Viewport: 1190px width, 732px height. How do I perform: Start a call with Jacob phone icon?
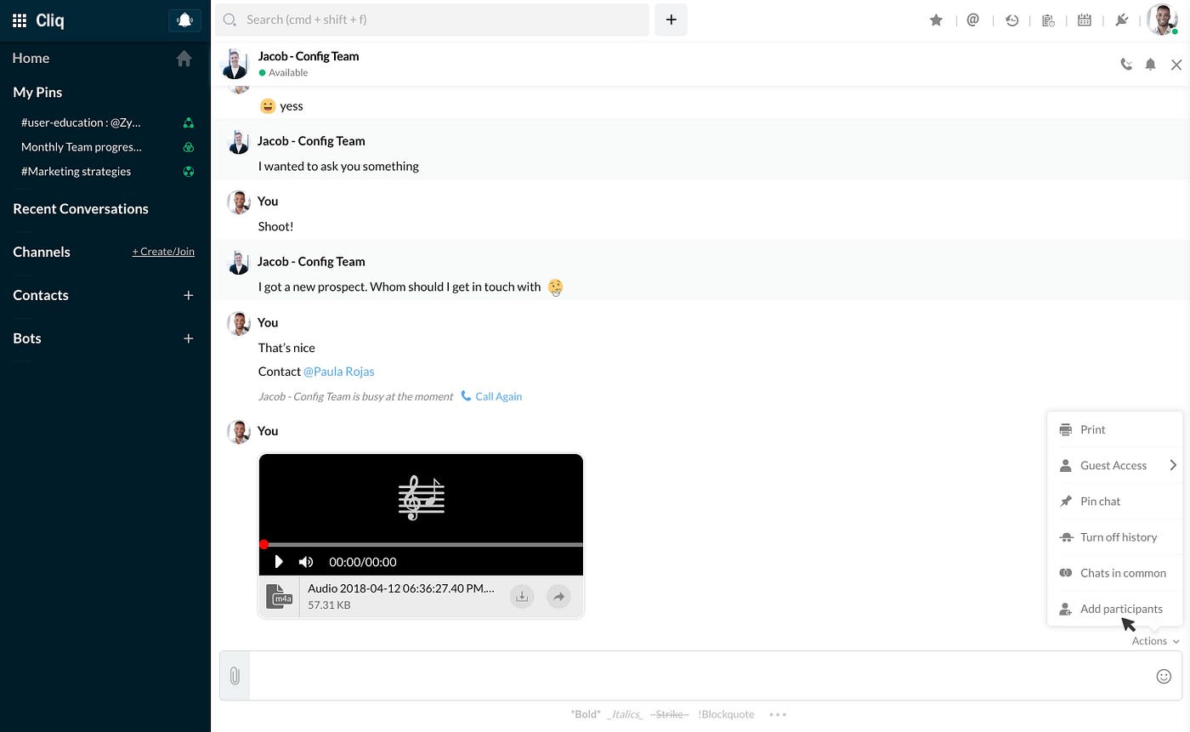pos(1126,64)
